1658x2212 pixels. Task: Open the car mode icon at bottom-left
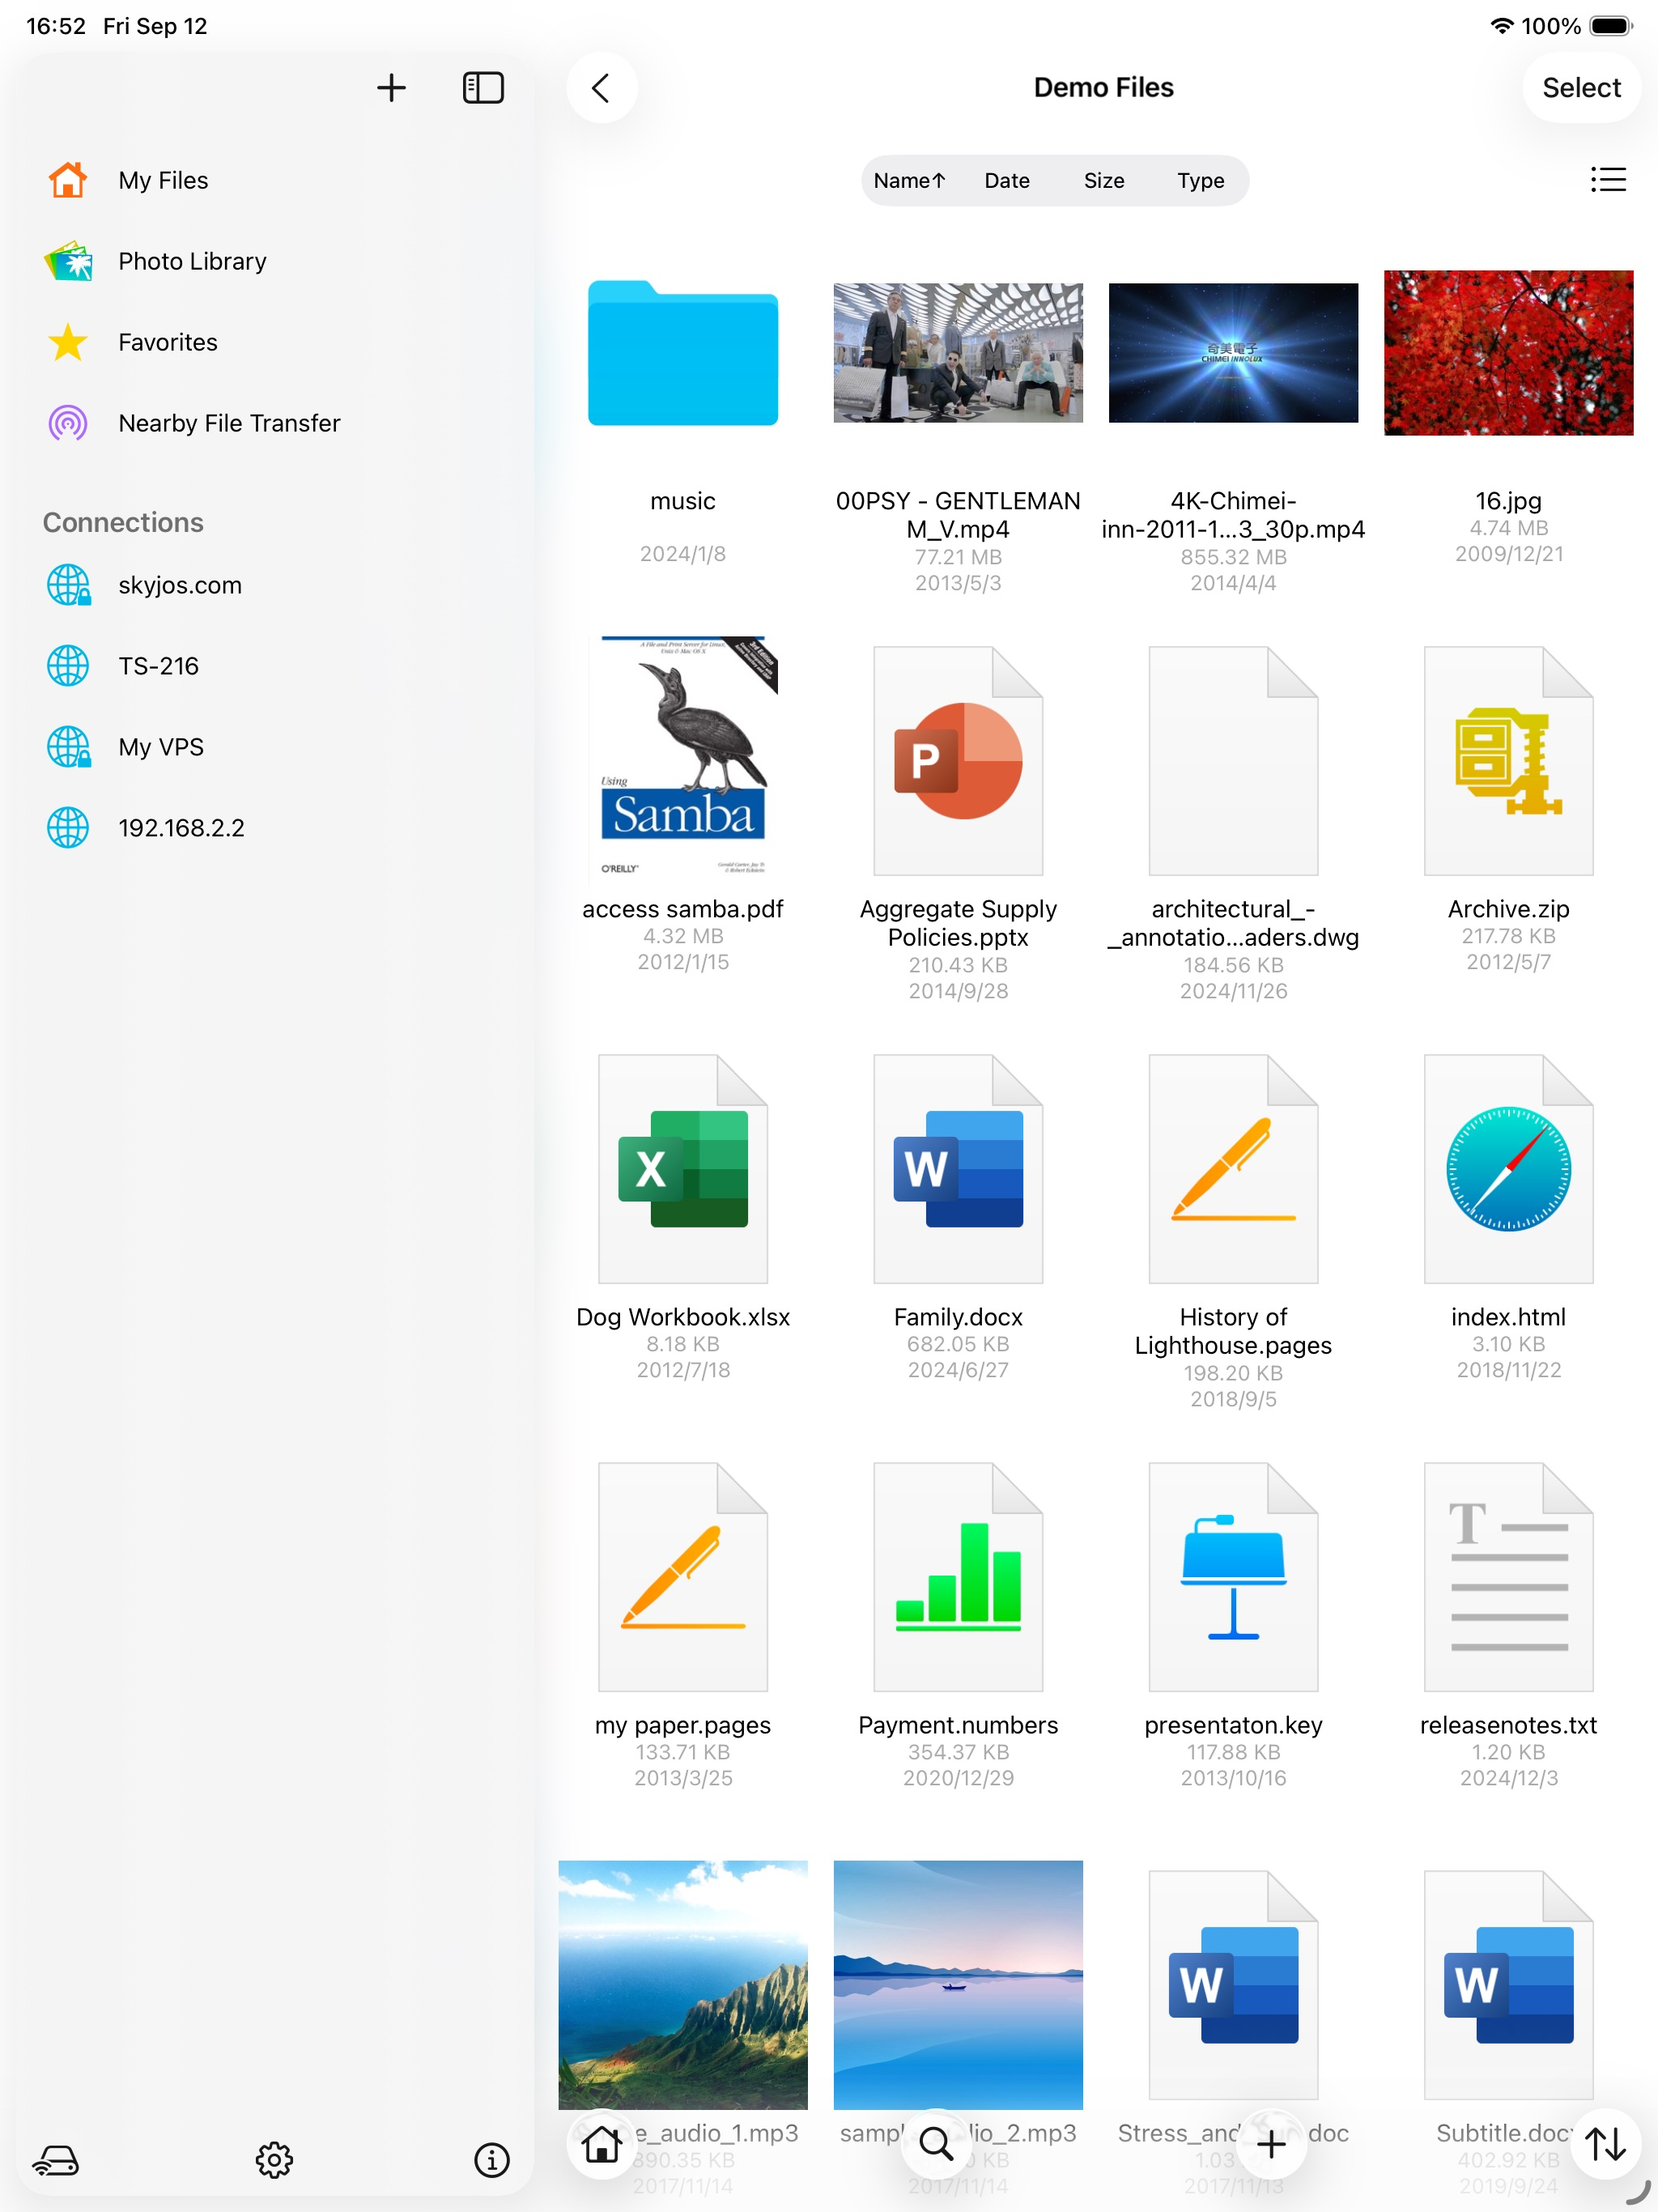pyautogui.click(x=56, y=2160)
